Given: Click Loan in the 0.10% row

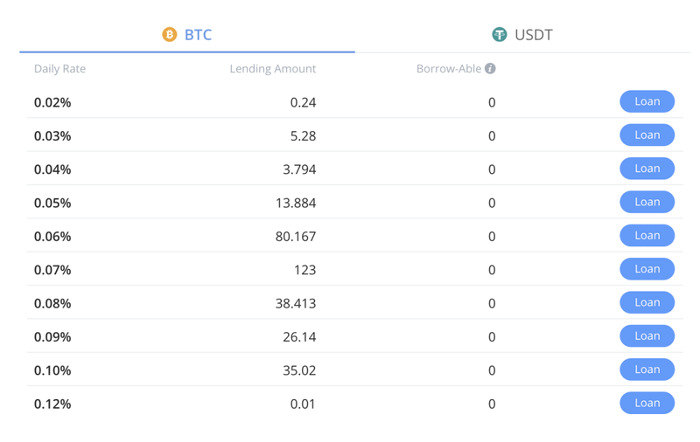Looking at the screenshot, I should coord(647,369).
